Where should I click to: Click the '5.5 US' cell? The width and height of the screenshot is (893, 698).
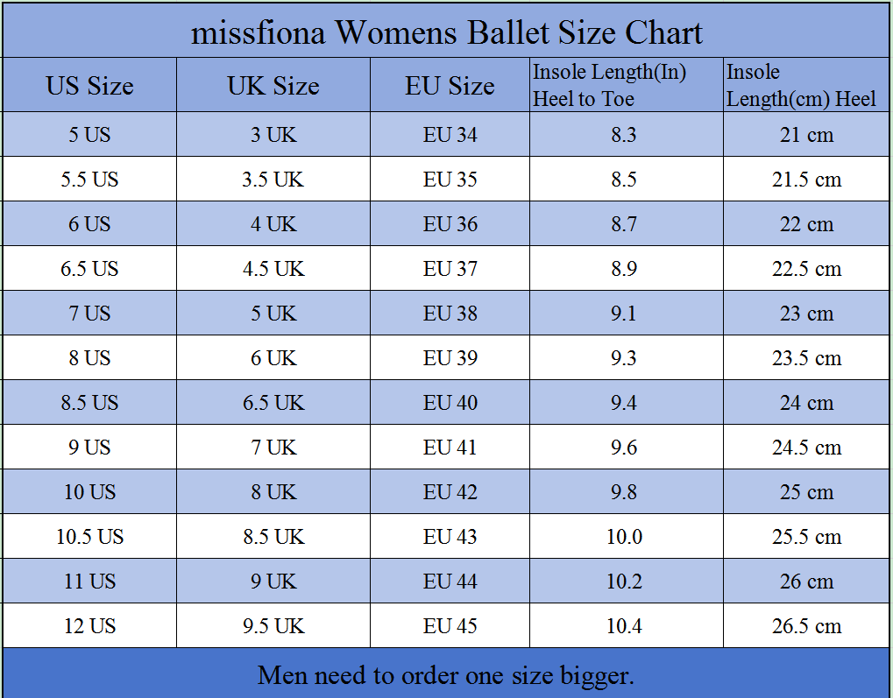89,180
